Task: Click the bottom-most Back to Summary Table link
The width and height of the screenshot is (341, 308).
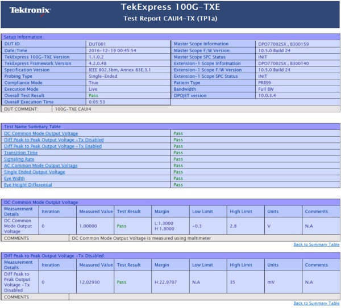Action: click(316, 303)
